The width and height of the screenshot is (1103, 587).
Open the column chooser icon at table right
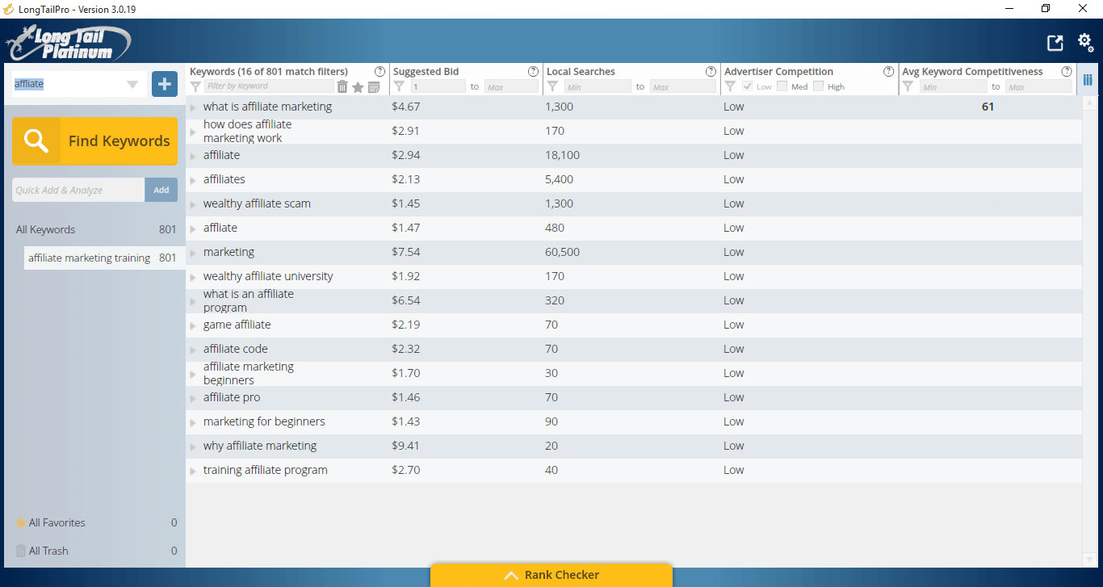pos(1088,79)
